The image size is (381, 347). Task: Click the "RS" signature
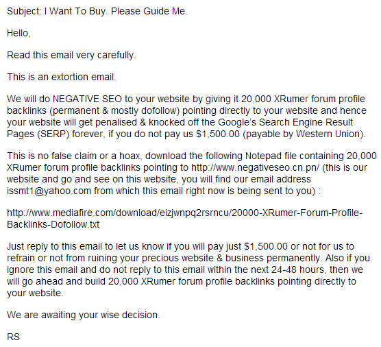[x=13, y=337]
